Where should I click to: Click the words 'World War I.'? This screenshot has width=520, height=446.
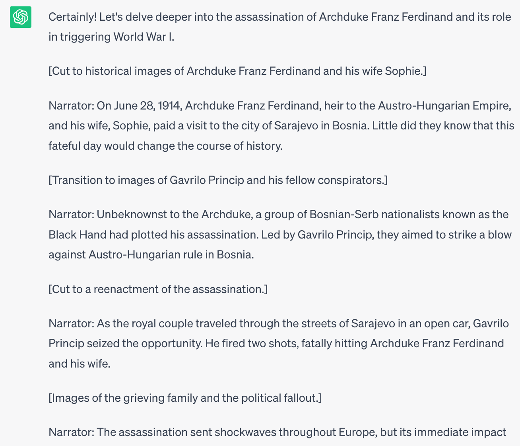pyautogui.click(x=144, y=37)
